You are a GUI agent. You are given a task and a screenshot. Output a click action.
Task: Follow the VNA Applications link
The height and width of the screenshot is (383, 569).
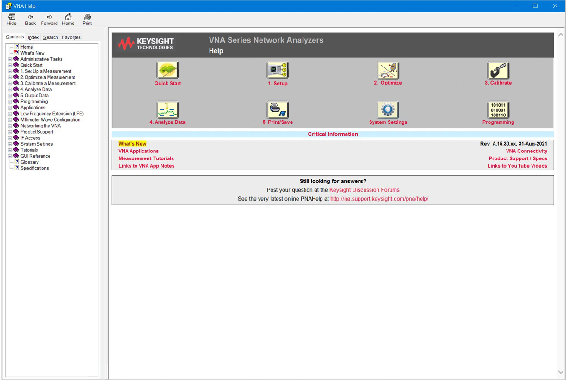(138, 151)
